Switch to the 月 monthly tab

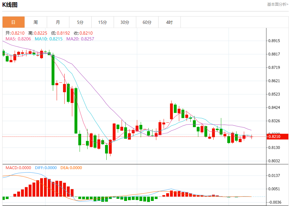point(58,22)
